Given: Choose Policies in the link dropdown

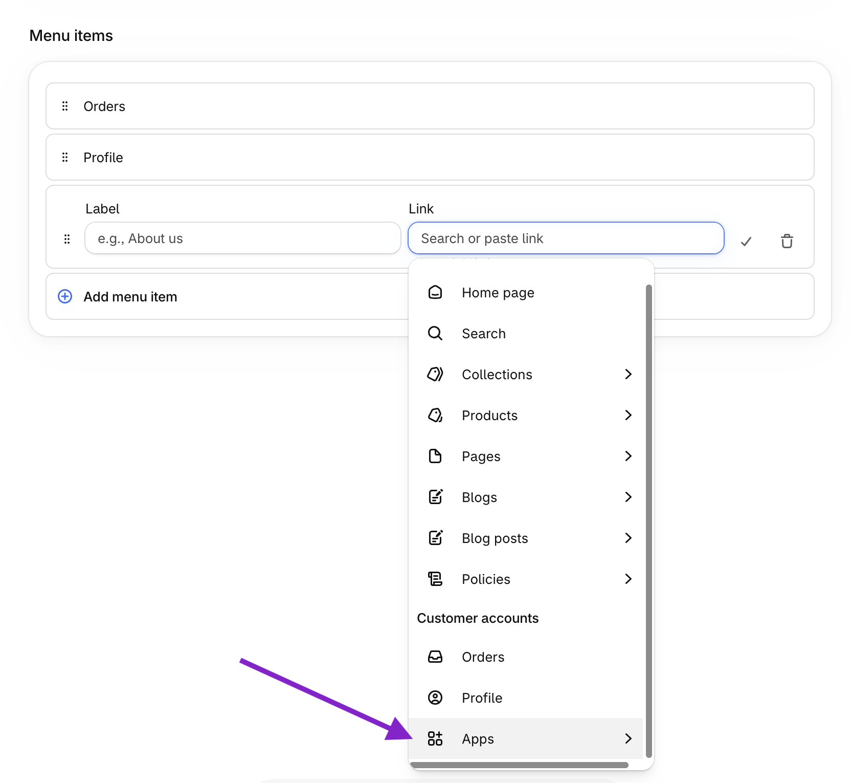Looking at the screenshot, I should (526, 579).
